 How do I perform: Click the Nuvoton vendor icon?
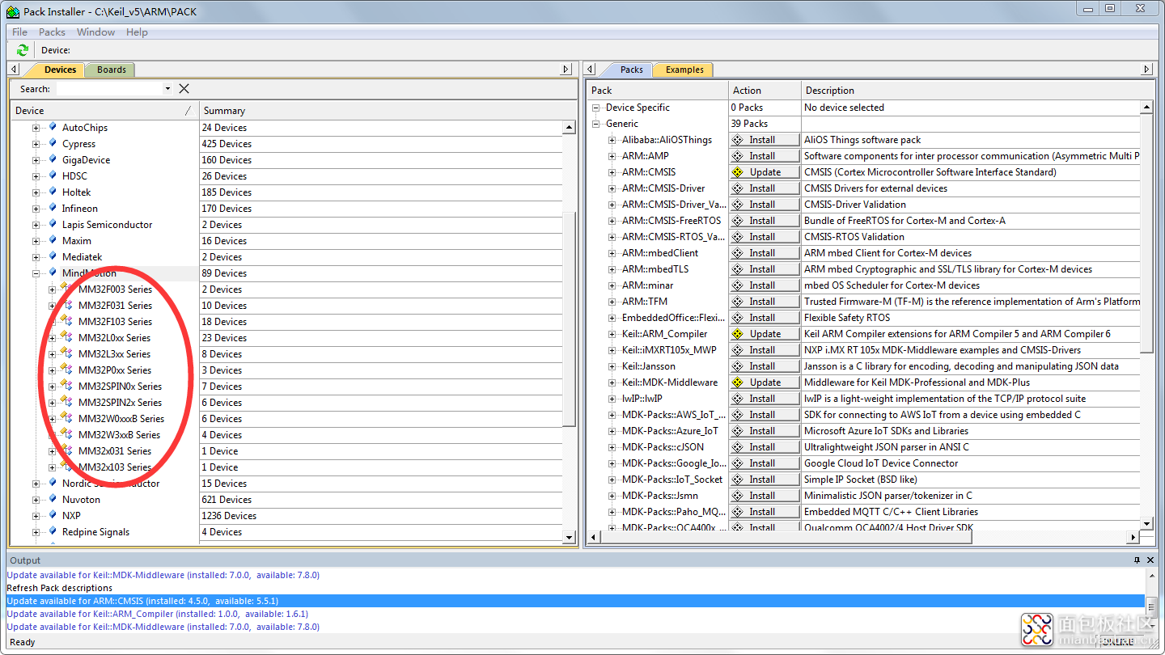click(x=53, y=499)
